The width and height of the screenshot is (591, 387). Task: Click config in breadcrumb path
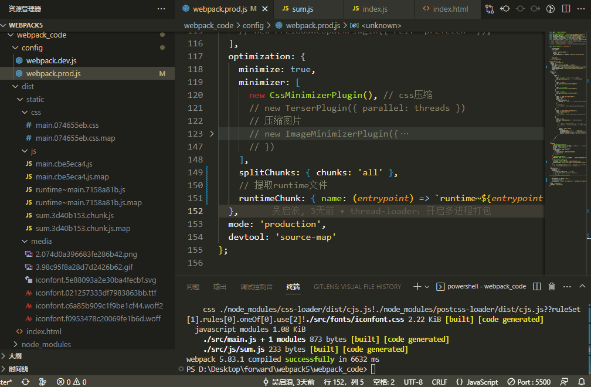point(253,26)
